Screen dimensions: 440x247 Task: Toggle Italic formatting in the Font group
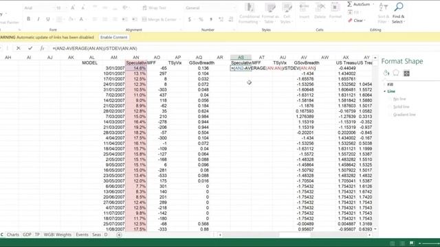[38, 19]
